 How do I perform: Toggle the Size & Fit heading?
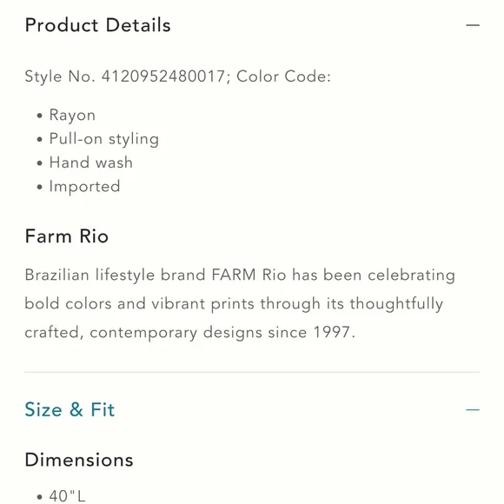(x=70, y=409)
